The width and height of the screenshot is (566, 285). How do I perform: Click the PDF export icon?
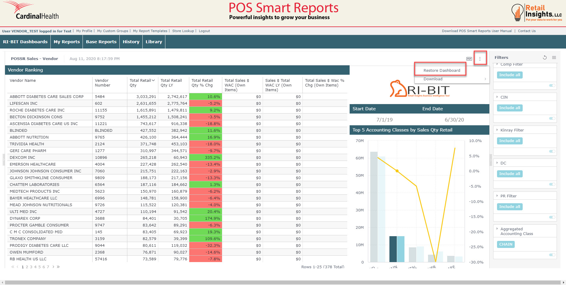[x=469, y=59]
